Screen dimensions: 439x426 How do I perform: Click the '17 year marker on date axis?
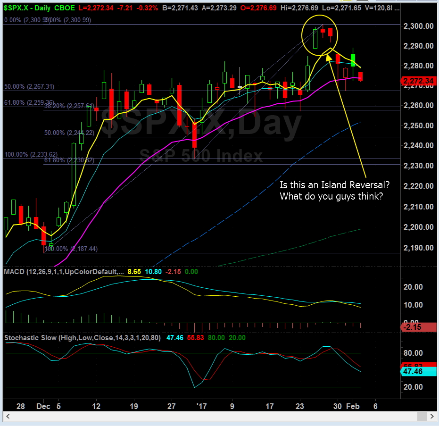click(x=202, y=406)
